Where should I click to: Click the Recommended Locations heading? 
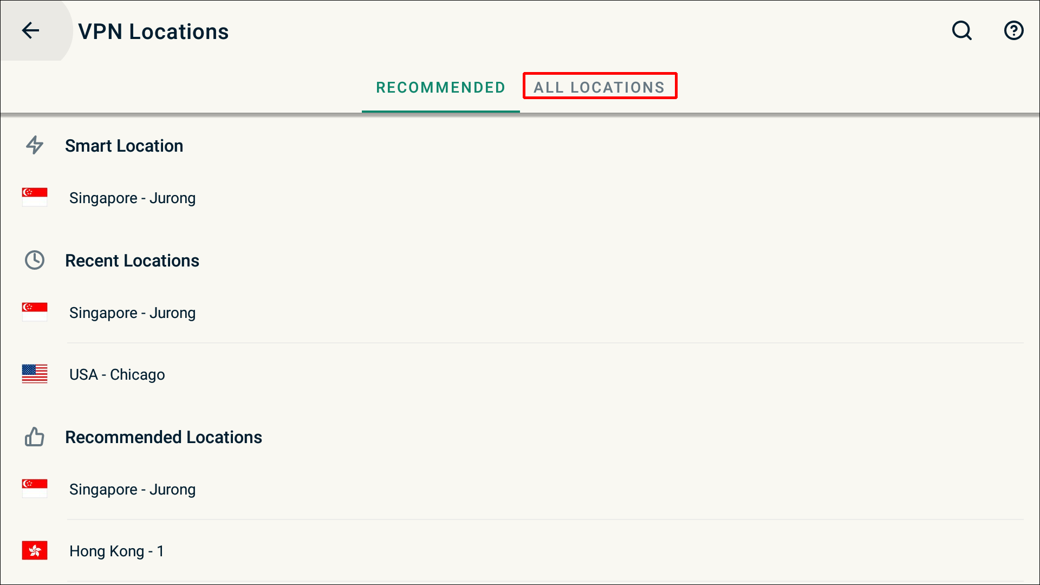point(164,437)
